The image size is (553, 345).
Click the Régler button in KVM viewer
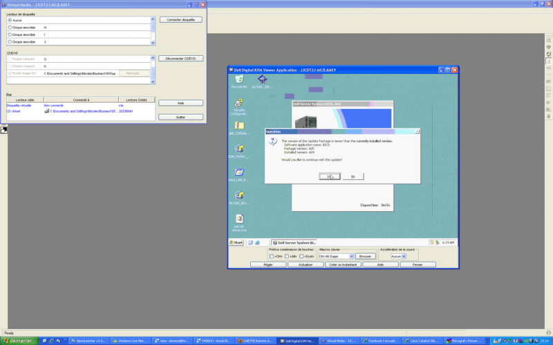(268, 264)
